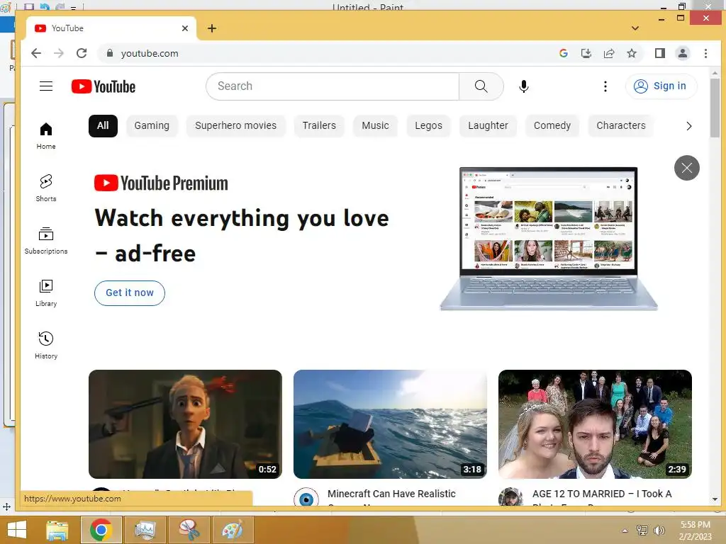Click the Minecraft video channel avatar
This screenshot has height=544, width=726.
point(306,499)
